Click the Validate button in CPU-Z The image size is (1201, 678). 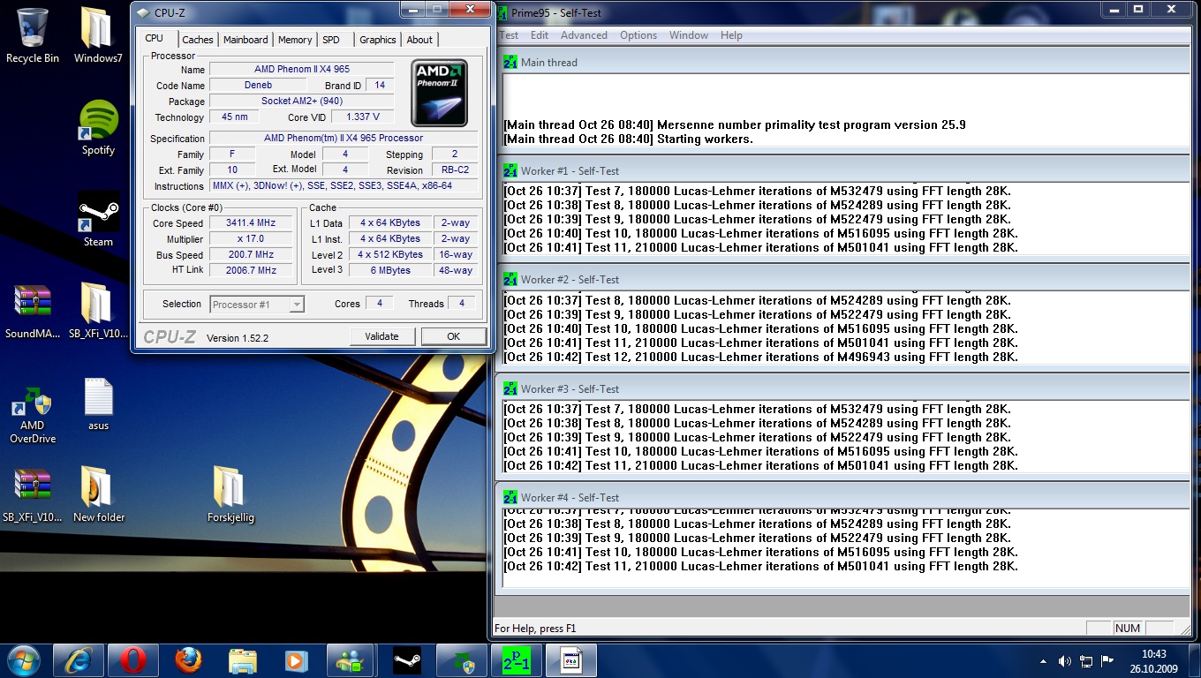[x=381, y=336]
